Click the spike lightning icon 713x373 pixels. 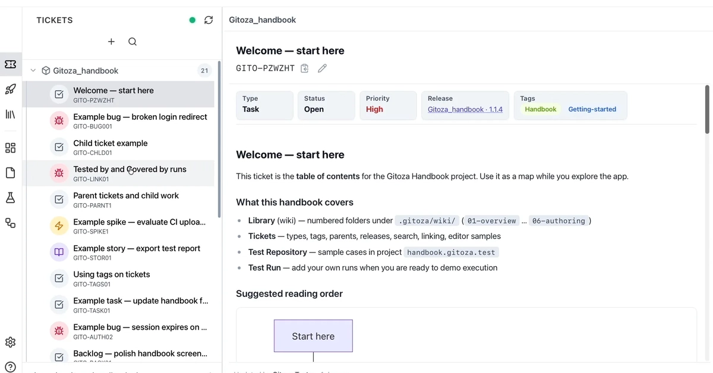pyautogui.click(x=59, y=226)
